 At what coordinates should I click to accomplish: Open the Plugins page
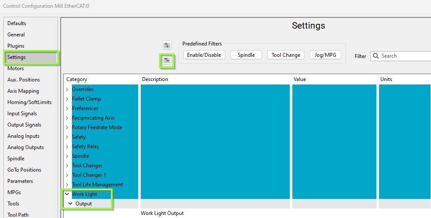[16, 46]
